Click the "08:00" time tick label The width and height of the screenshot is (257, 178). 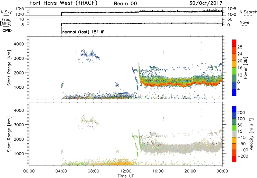93,171
